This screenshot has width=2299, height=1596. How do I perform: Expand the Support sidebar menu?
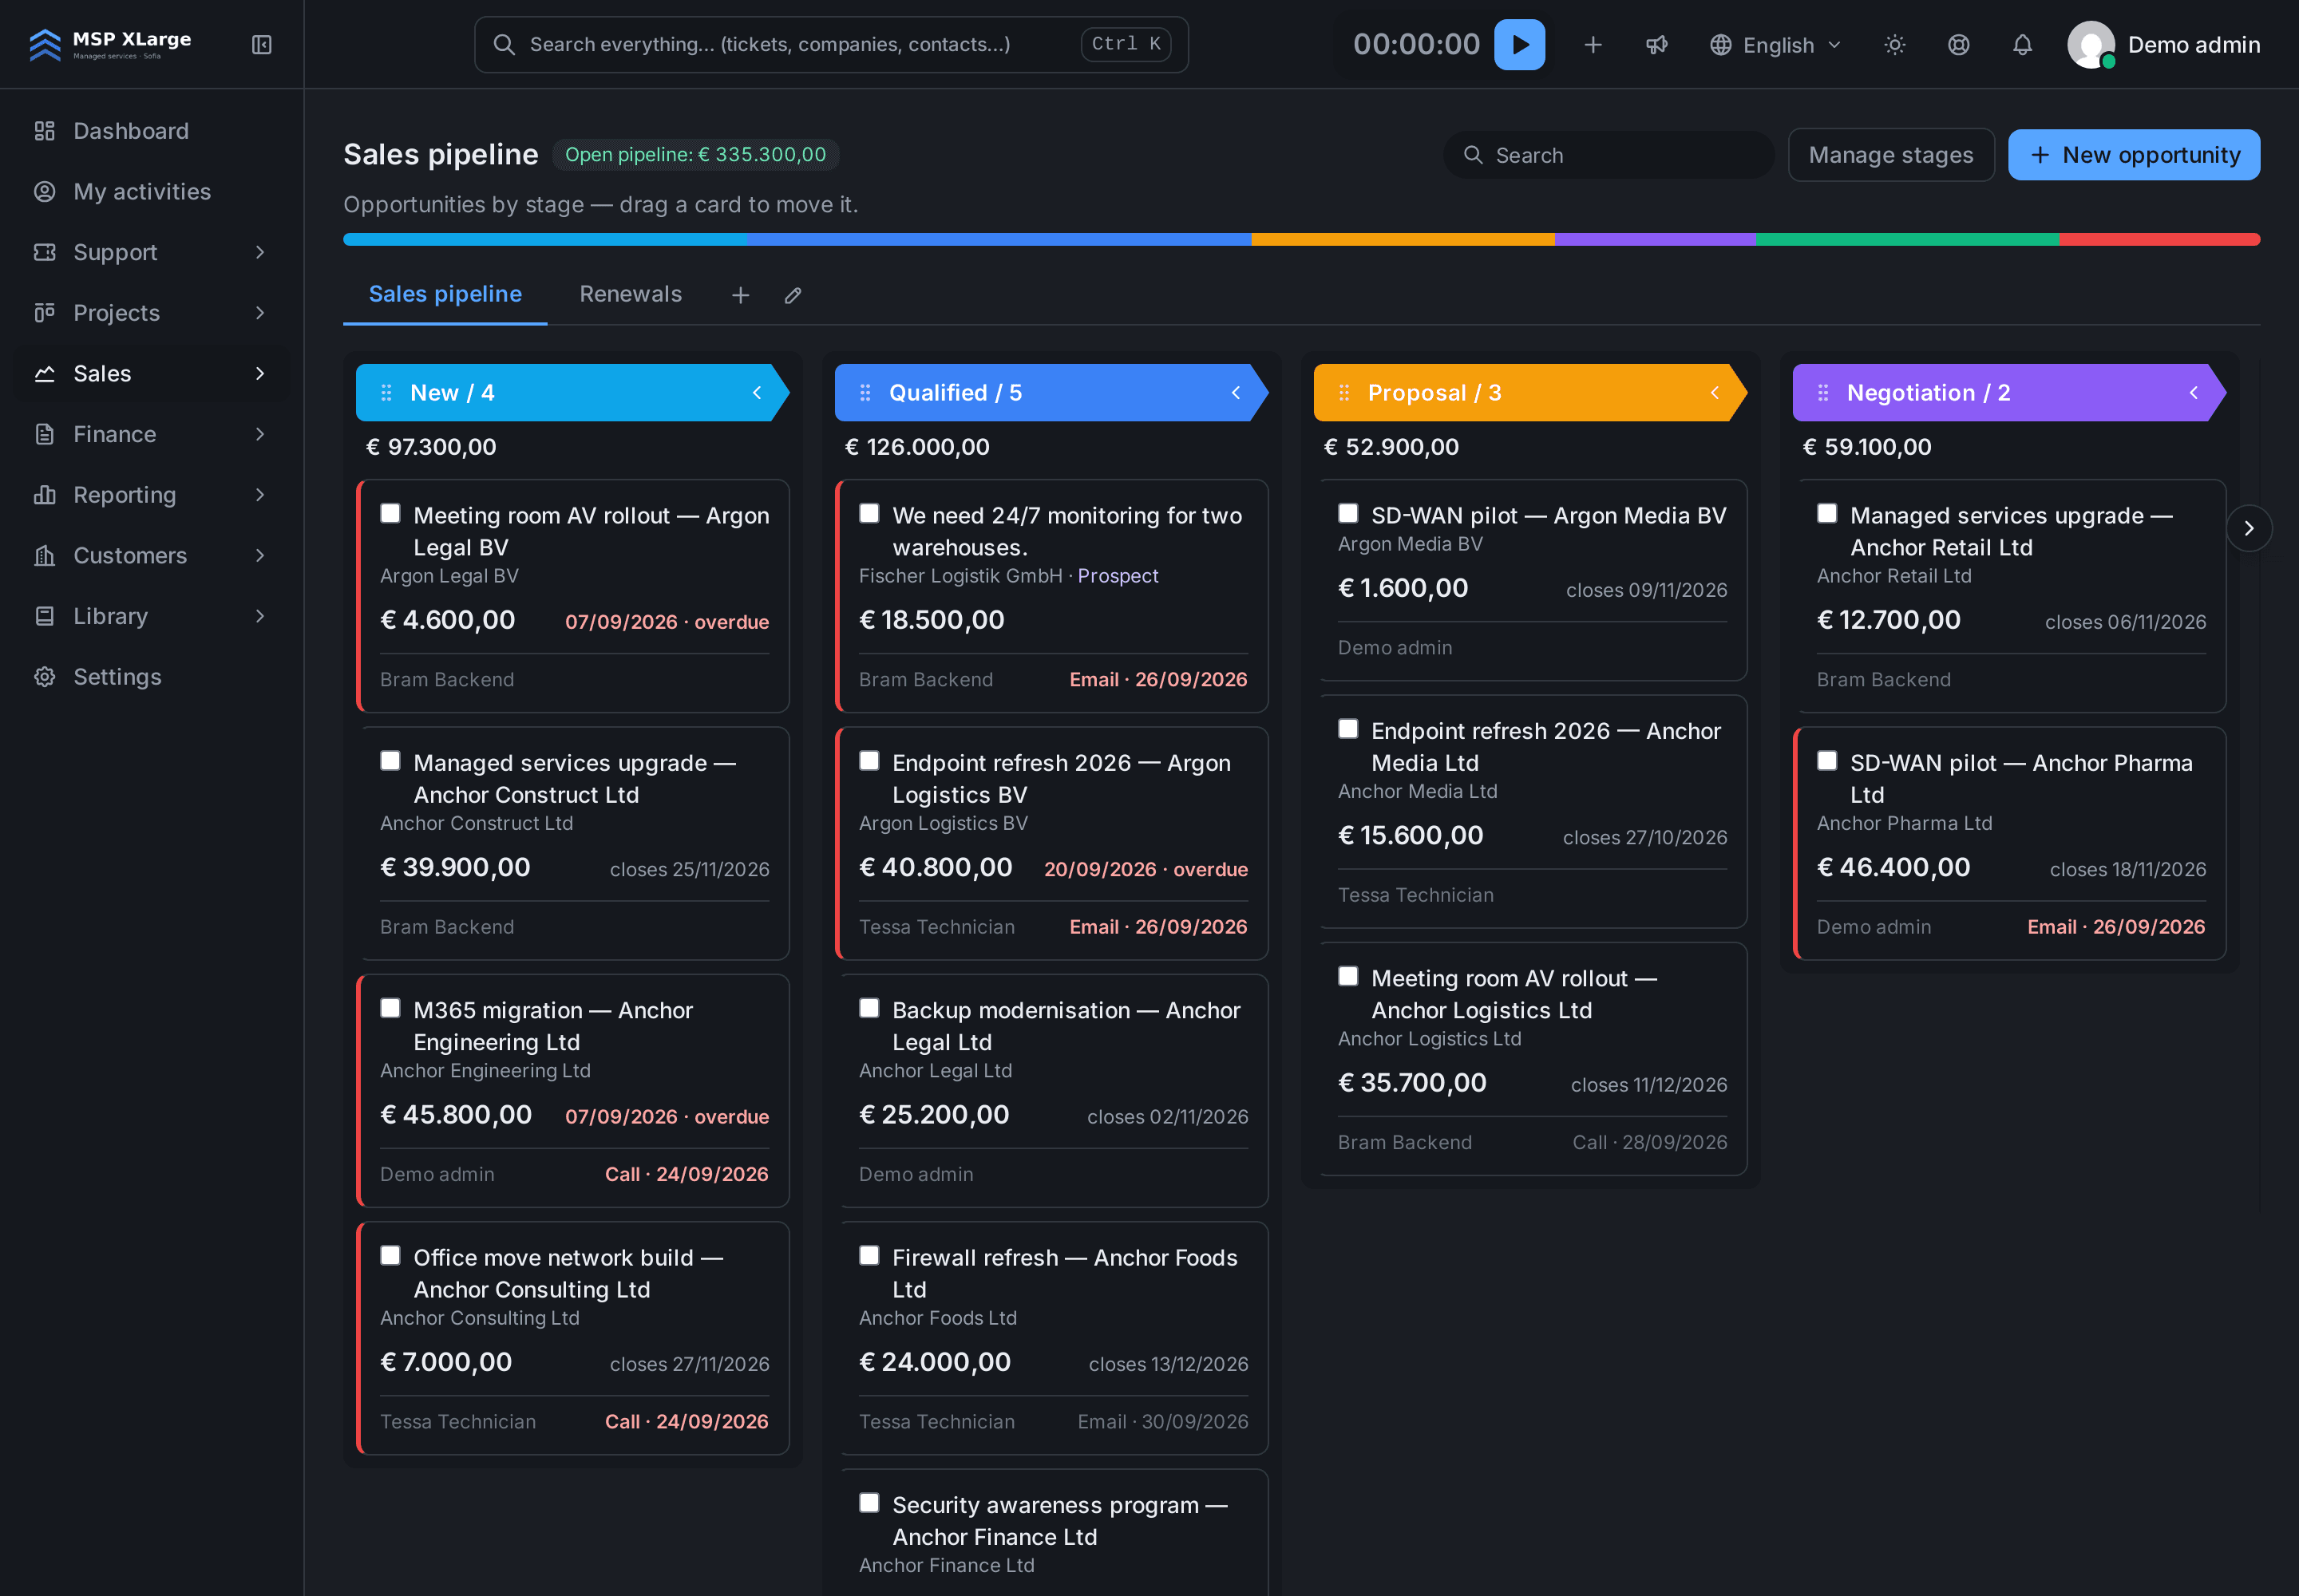151,253
